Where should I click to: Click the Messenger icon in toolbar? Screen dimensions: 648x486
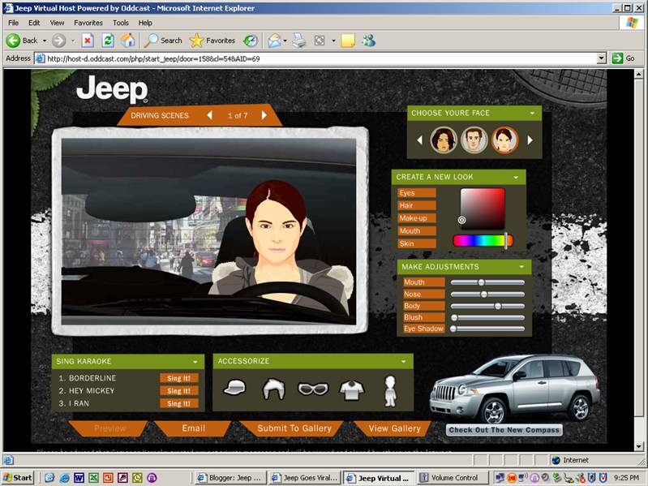click(369, 41)
